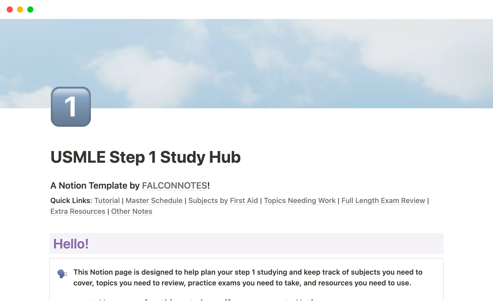Click the FALCONNOTES link
The image size is (493, 308).
(x=175, y=185)
